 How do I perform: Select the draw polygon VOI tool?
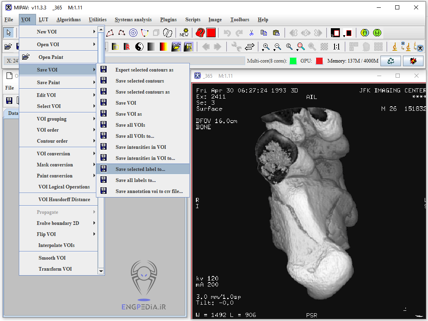[110, 33]
